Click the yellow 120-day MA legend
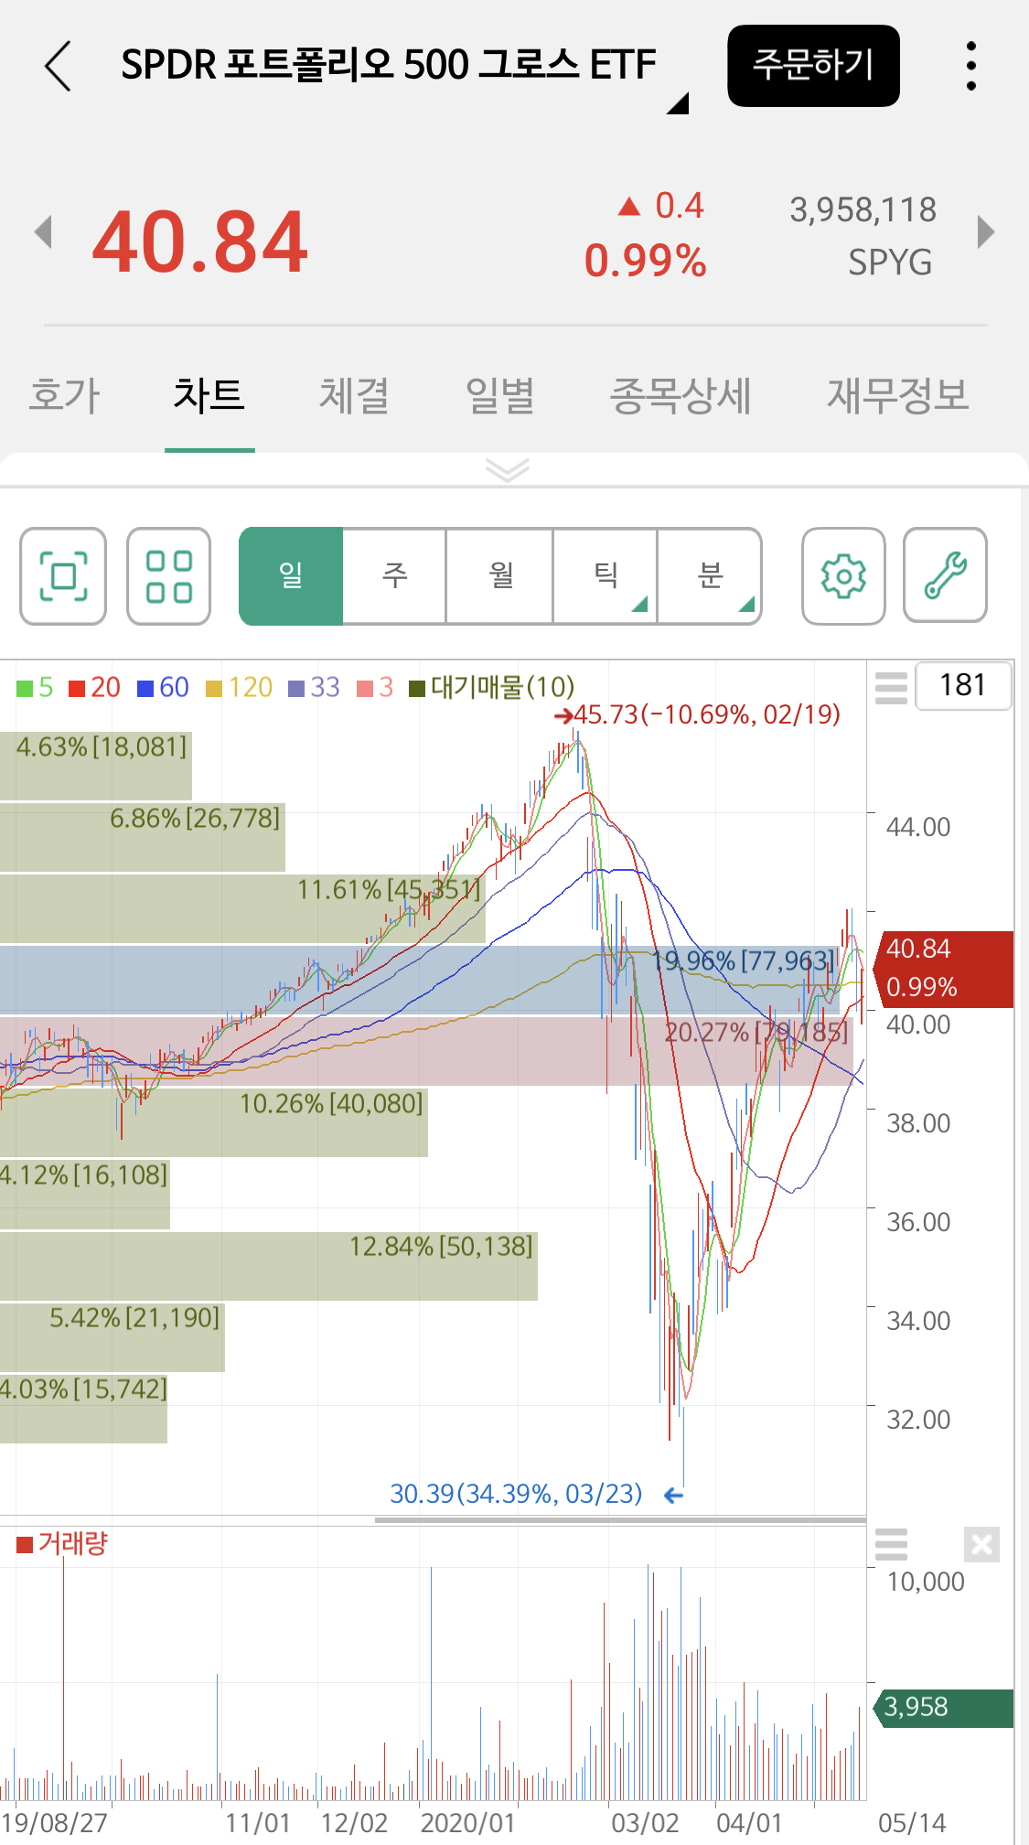Screen dimensions: 1029x1845 240,687
